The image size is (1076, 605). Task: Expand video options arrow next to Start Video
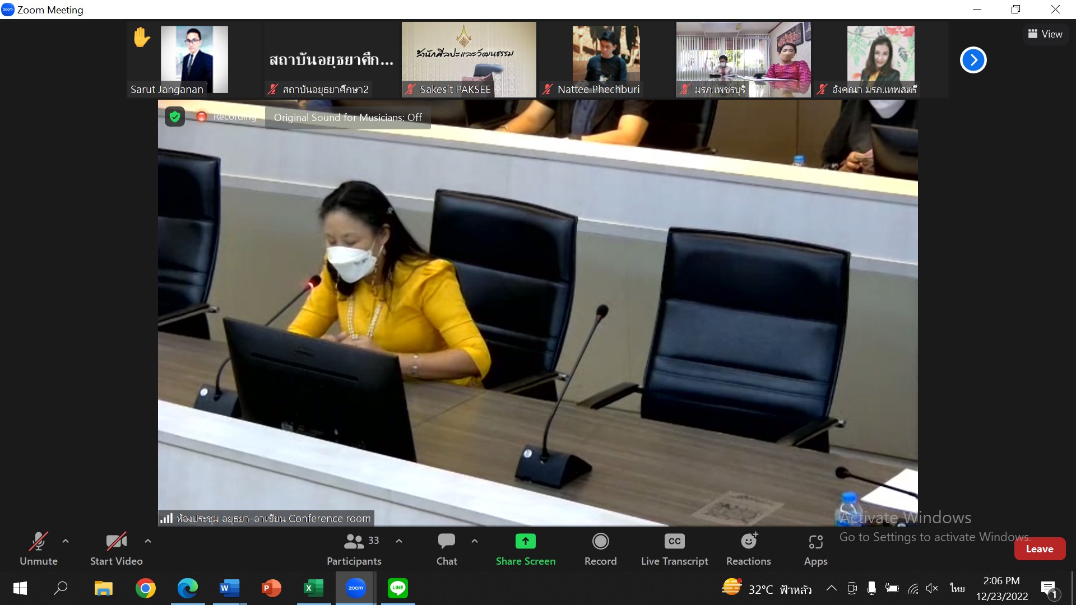click(148, 541)
